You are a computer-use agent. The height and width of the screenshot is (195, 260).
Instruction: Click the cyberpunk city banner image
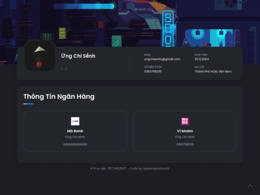pos(130,23)
